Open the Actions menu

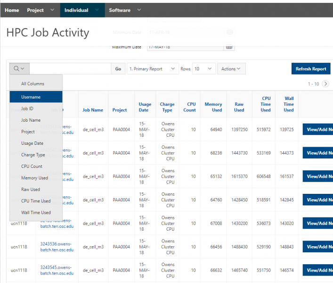pos(231,69)
